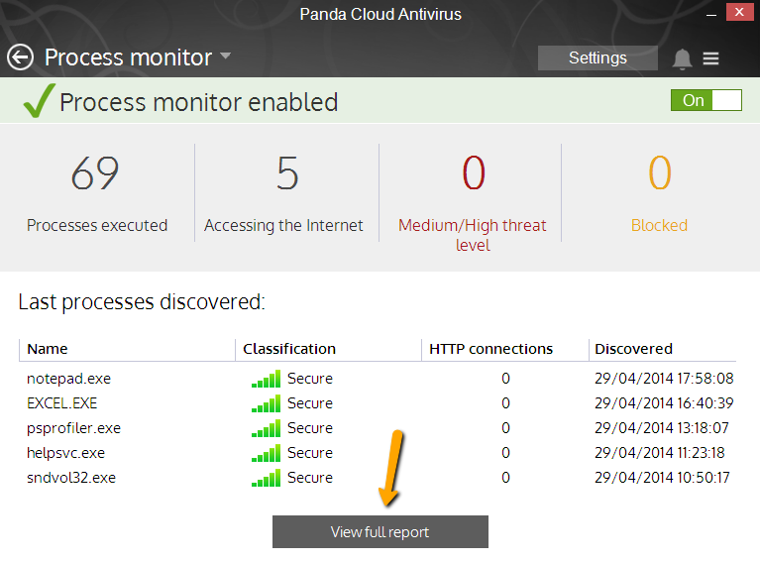Select the sndvol32.exe process name

pos(71,478)
